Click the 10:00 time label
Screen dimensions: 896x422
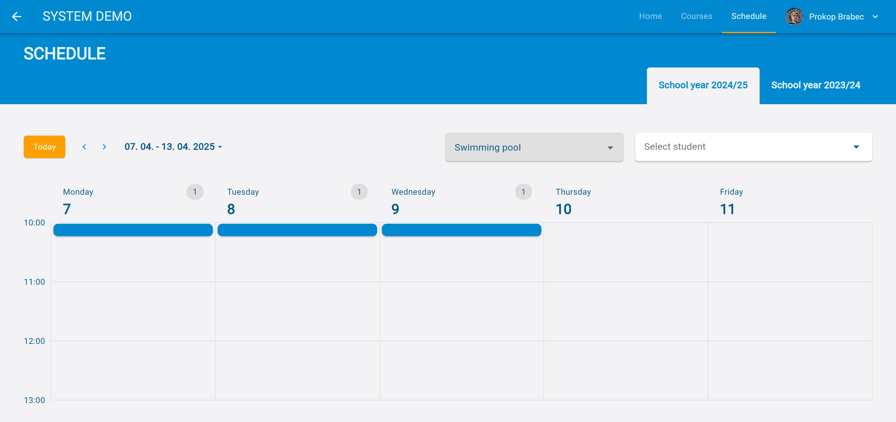34,223
